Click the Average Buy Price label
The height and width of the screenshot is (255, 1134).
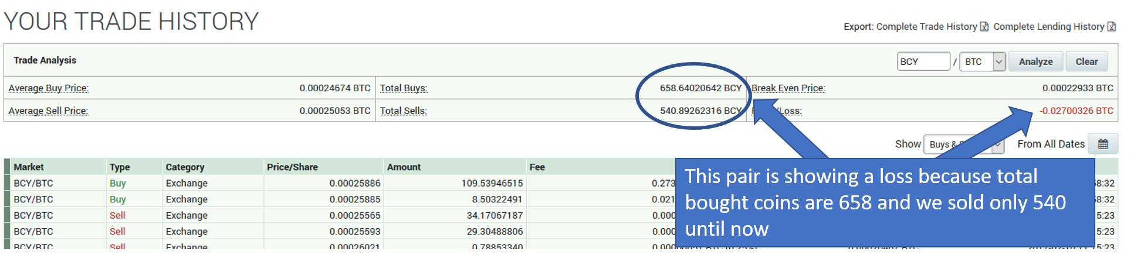point(49,88)
